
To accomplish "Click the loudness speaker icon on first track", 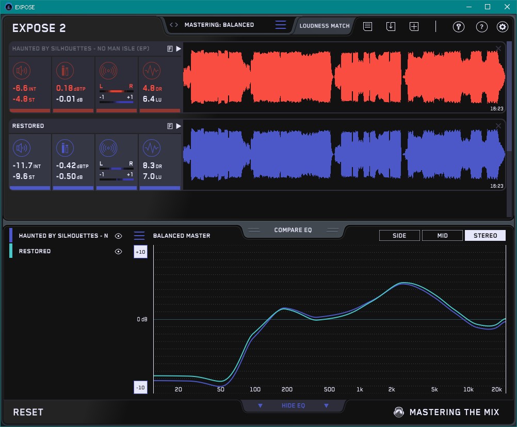I will (x=21, y=71).
